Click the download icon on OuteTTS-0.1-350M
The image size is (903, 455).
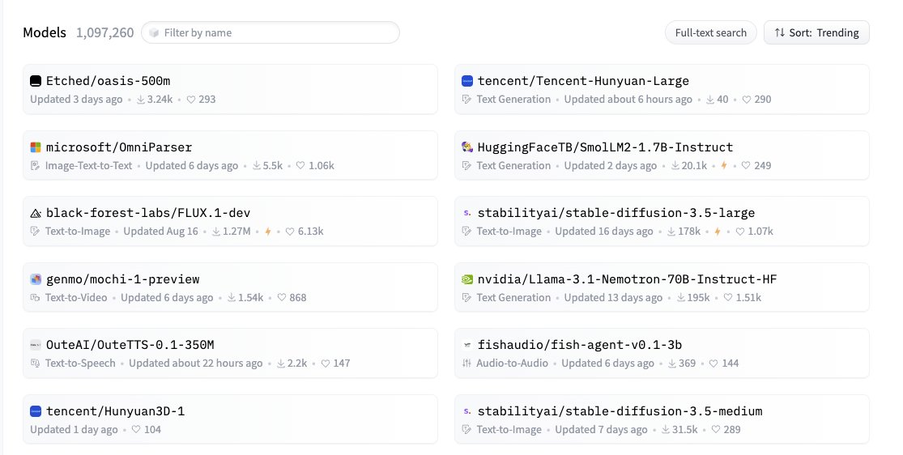[x=281, y=364]
